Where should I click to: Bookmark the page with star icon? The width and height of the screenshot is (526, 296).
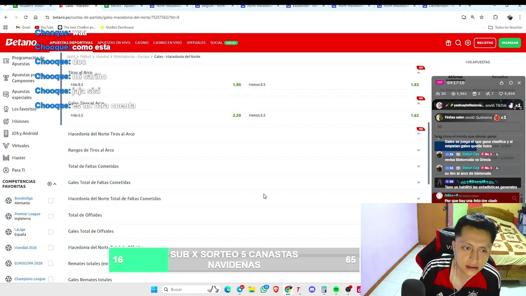tap(482, 17)
